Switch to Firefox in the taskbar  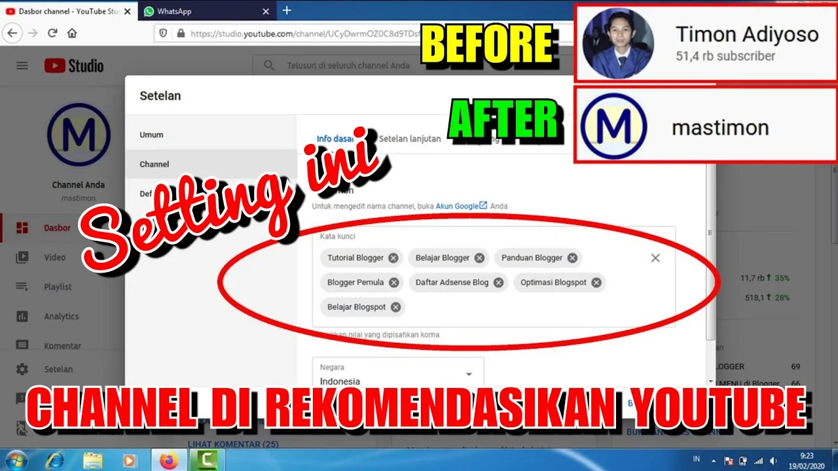tap(169, 461)
